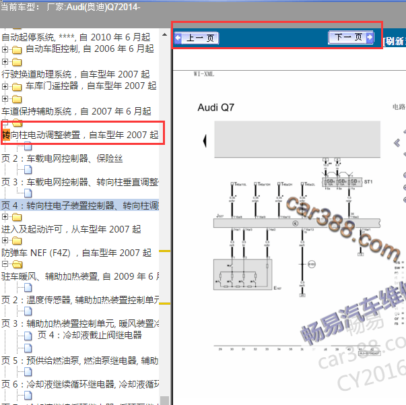Viewport: 406px width, 405px height.
Task: Select 自动车距控制, 自 2006 年 6 月起
Action: coord(90,49)
